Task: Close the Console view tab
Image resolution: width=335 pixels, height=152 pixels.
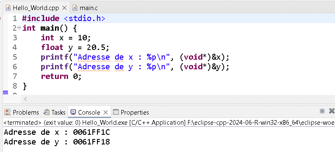Action: coord(105,112)
